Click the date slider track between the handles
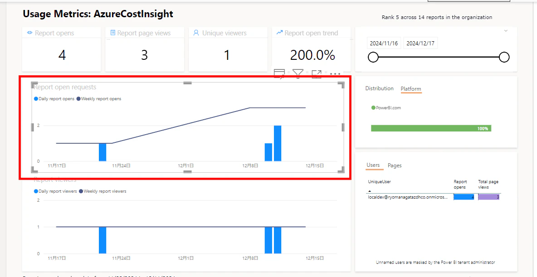The height and width of the screenshot is (277, 537). click(x=439, y=57)
